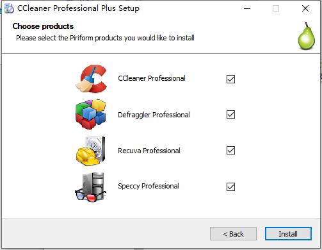Click the greyed-out maximize window button
This screenshot has width=322, height=250.
pos(276,8)
